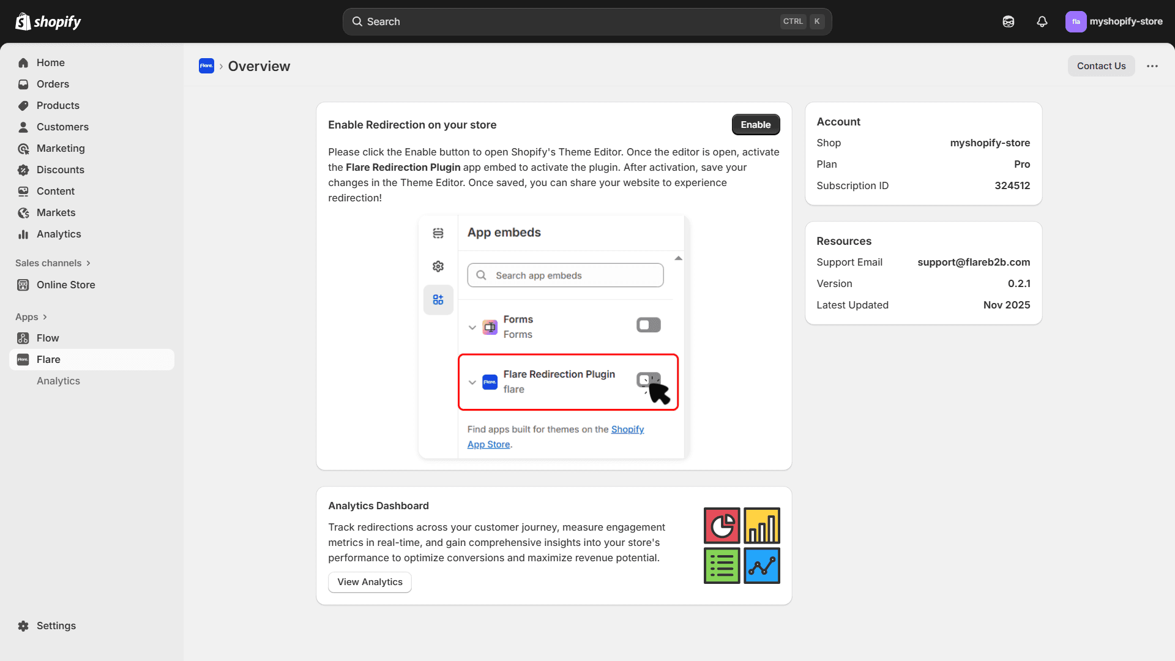Screen dimensions: 1175x661
Task: Open notifications via the bell icon
Action: [1042, 21]
